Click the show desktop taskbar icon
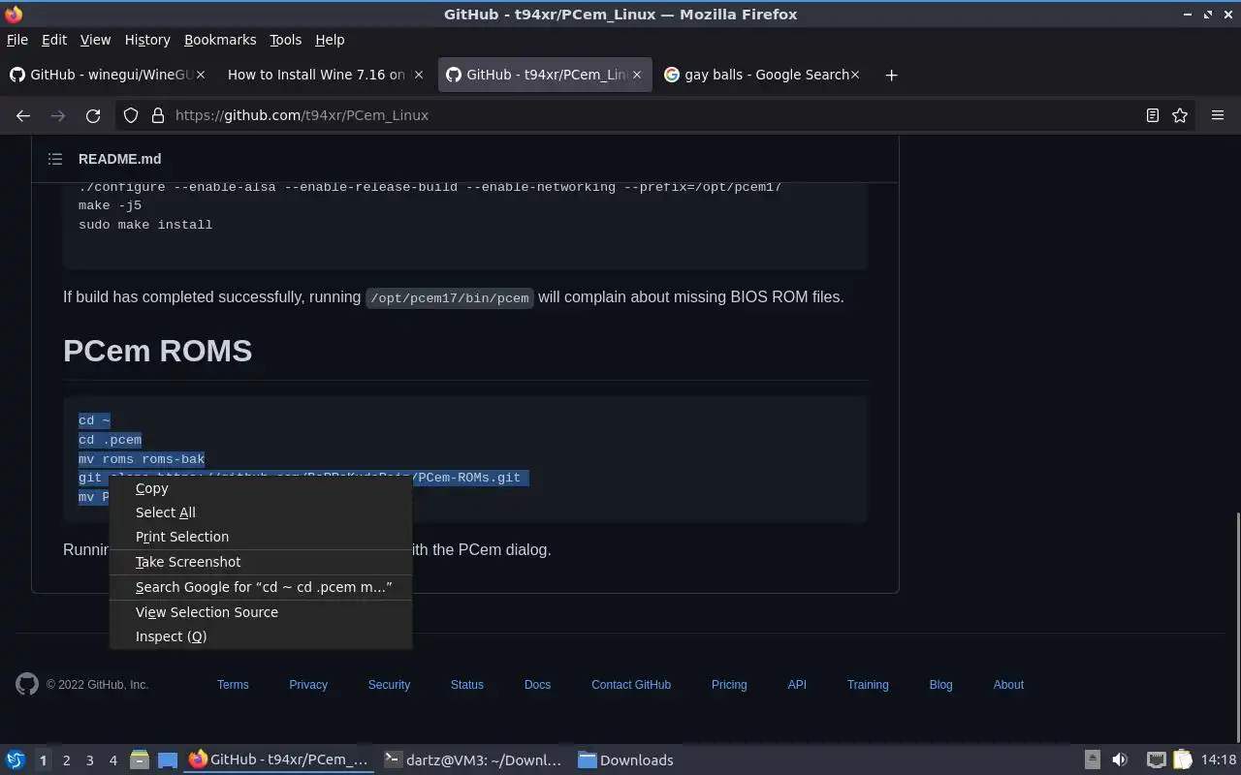The width and height of the screenshot is (1241, 775). click(x=167, y=759)
